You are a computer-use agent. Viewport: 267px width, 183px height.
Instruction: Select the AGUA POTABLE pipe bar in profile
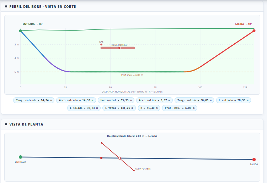pyautogui.click(x=118, y=48)
